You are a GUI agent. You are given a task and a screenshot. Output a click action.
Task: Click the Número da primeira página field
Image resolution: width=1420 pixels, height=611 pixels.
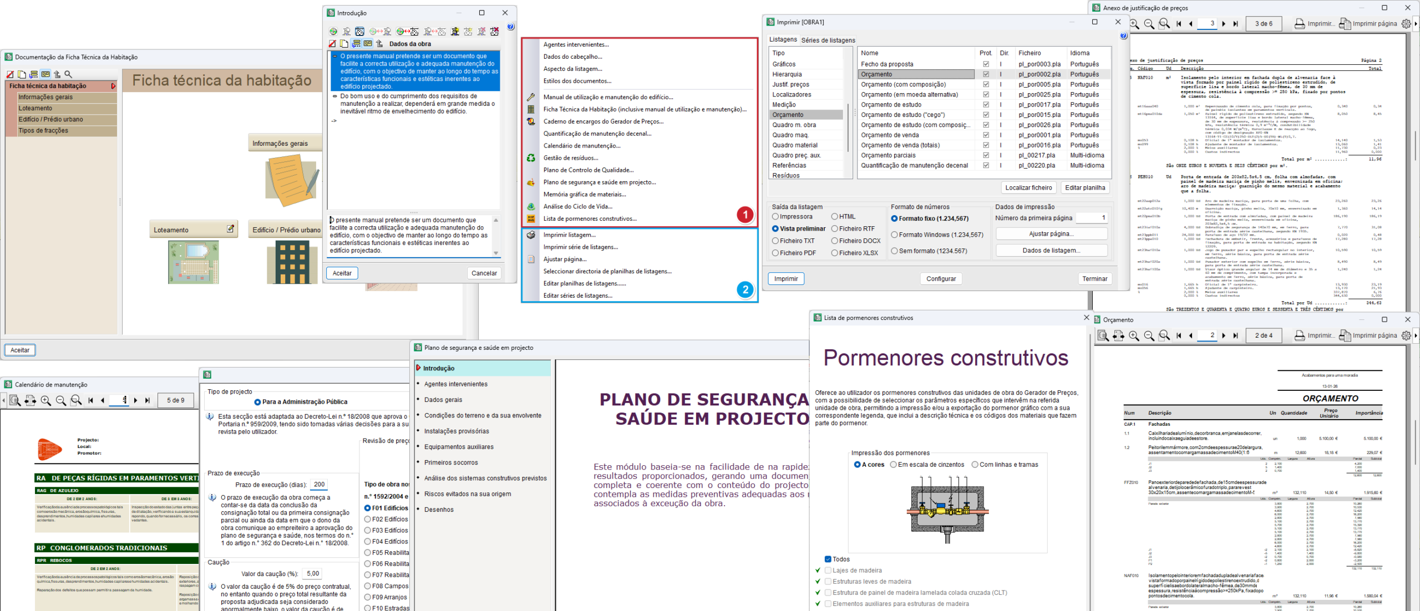click(1091, 218)
